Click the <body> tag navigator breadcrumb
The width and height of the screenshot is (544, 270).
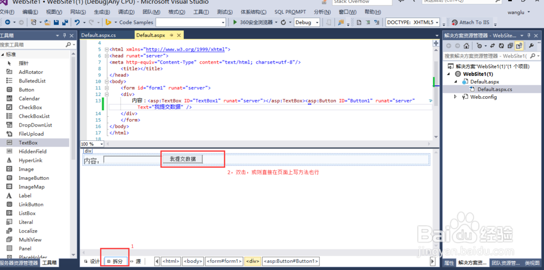coord(193,261)
